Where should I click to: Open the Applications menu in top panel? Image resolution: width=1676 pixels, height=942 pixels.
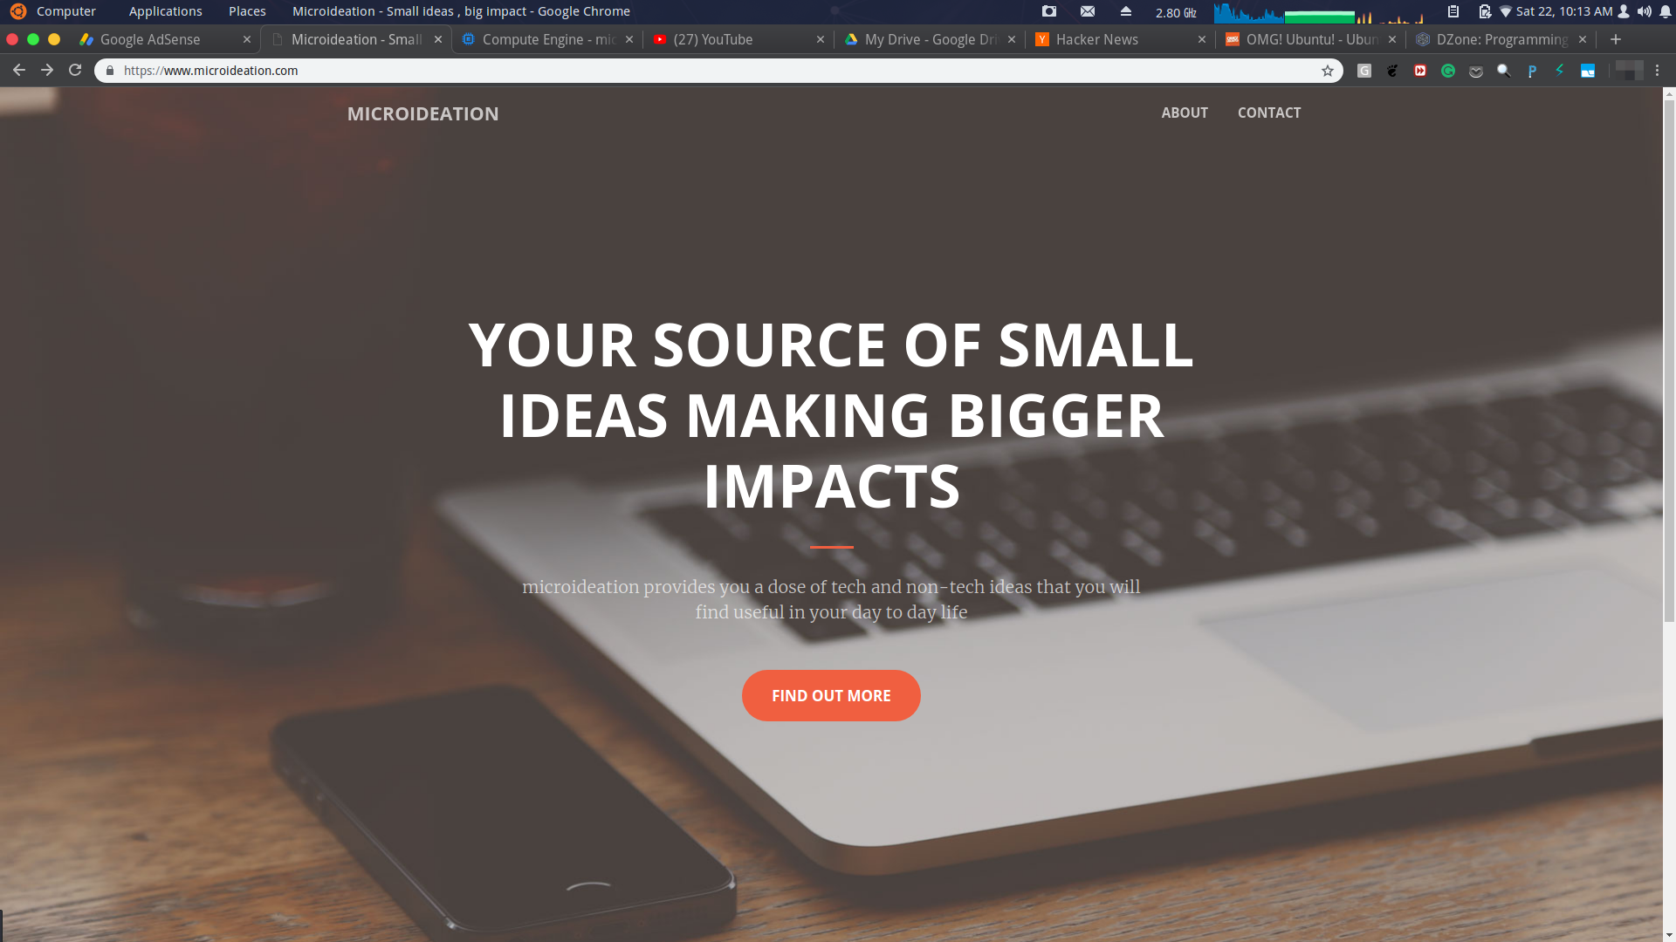click(165, 11)
